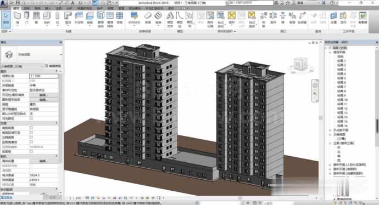
Task: Enable the 裁剪视图 crop view checkbox
Action: [31, 128]
